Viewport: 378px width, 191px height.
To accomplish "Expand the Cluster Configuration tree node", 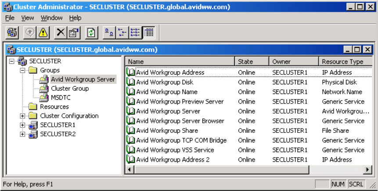I will [x=22, y=116].
